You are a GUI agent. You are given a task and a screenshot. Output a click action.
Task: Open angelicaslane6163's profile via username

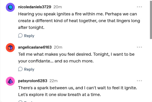pos(35,47)
